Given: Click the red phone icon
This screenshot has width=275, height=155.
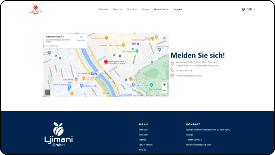Looking at the screenshot, I should pos(172,70).
